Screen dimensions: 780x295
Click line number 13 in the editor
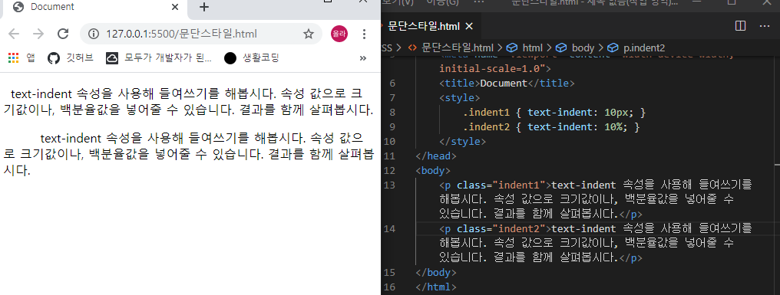click(x=390, y=185)
